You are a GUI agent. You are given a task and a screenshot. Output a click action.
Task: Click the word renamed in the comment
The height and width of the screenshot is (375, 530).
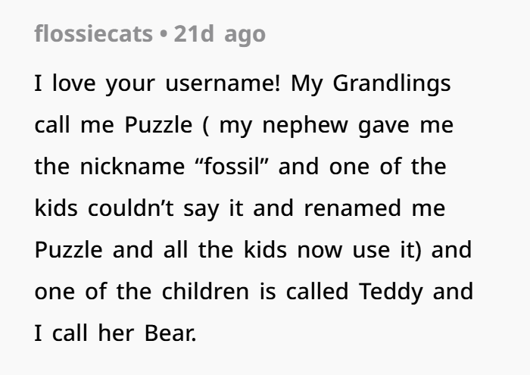[353, 208]
